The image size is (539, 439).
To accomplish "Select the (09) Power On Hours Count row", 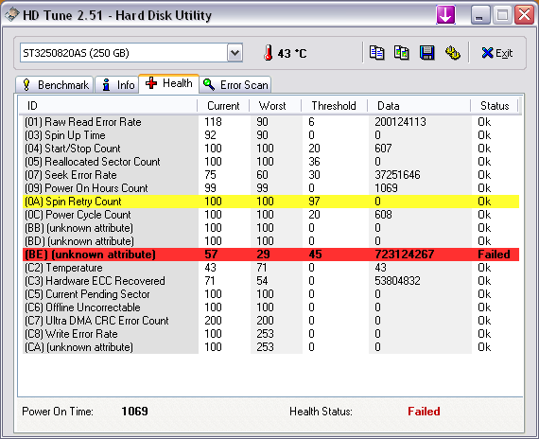I will (x=270, y=188).
